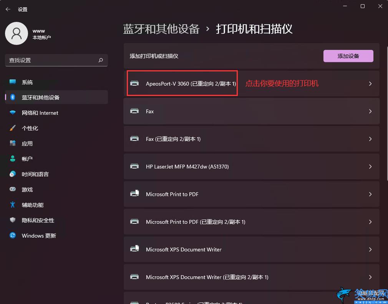Click the Apps icon in sidebar
The height and width of the screenshot is (304, 388).
(13, 143)
